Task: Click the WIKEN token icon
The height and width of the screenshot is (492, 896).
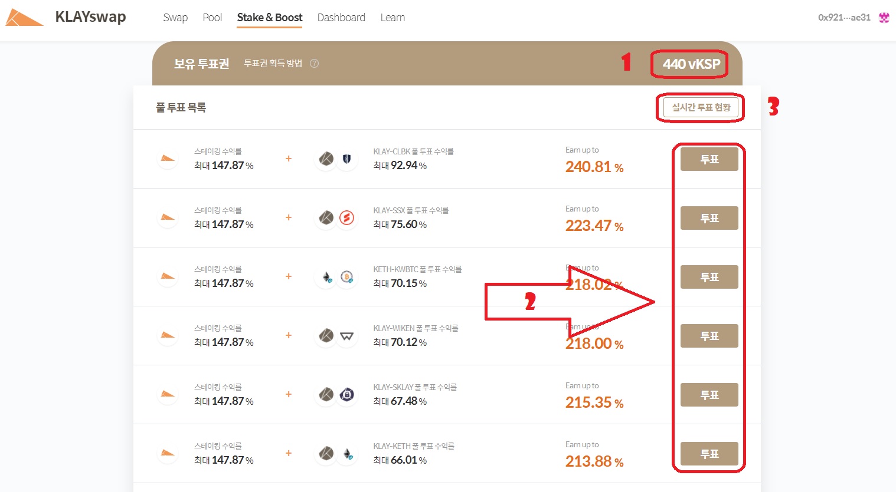Action: tap(346, 335)
